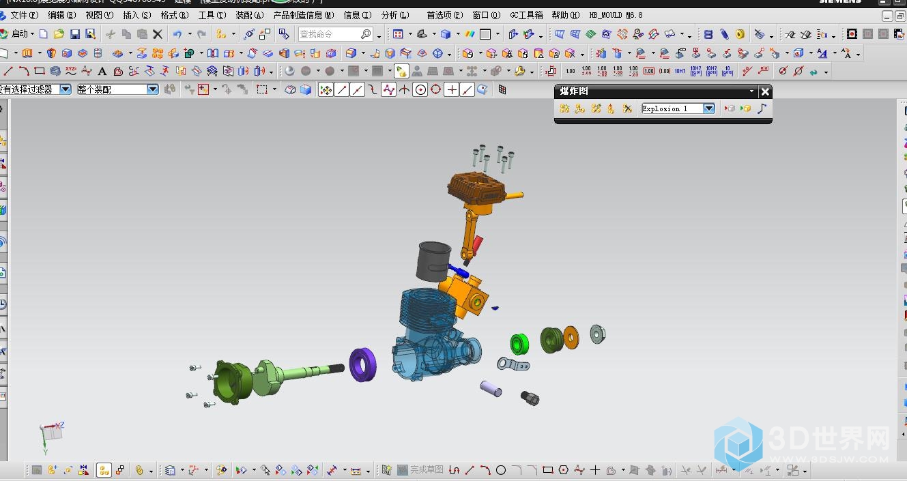Select the Rectangle sketch tool icon
Viewport: 907px width, 481px height.
(40, 71)
